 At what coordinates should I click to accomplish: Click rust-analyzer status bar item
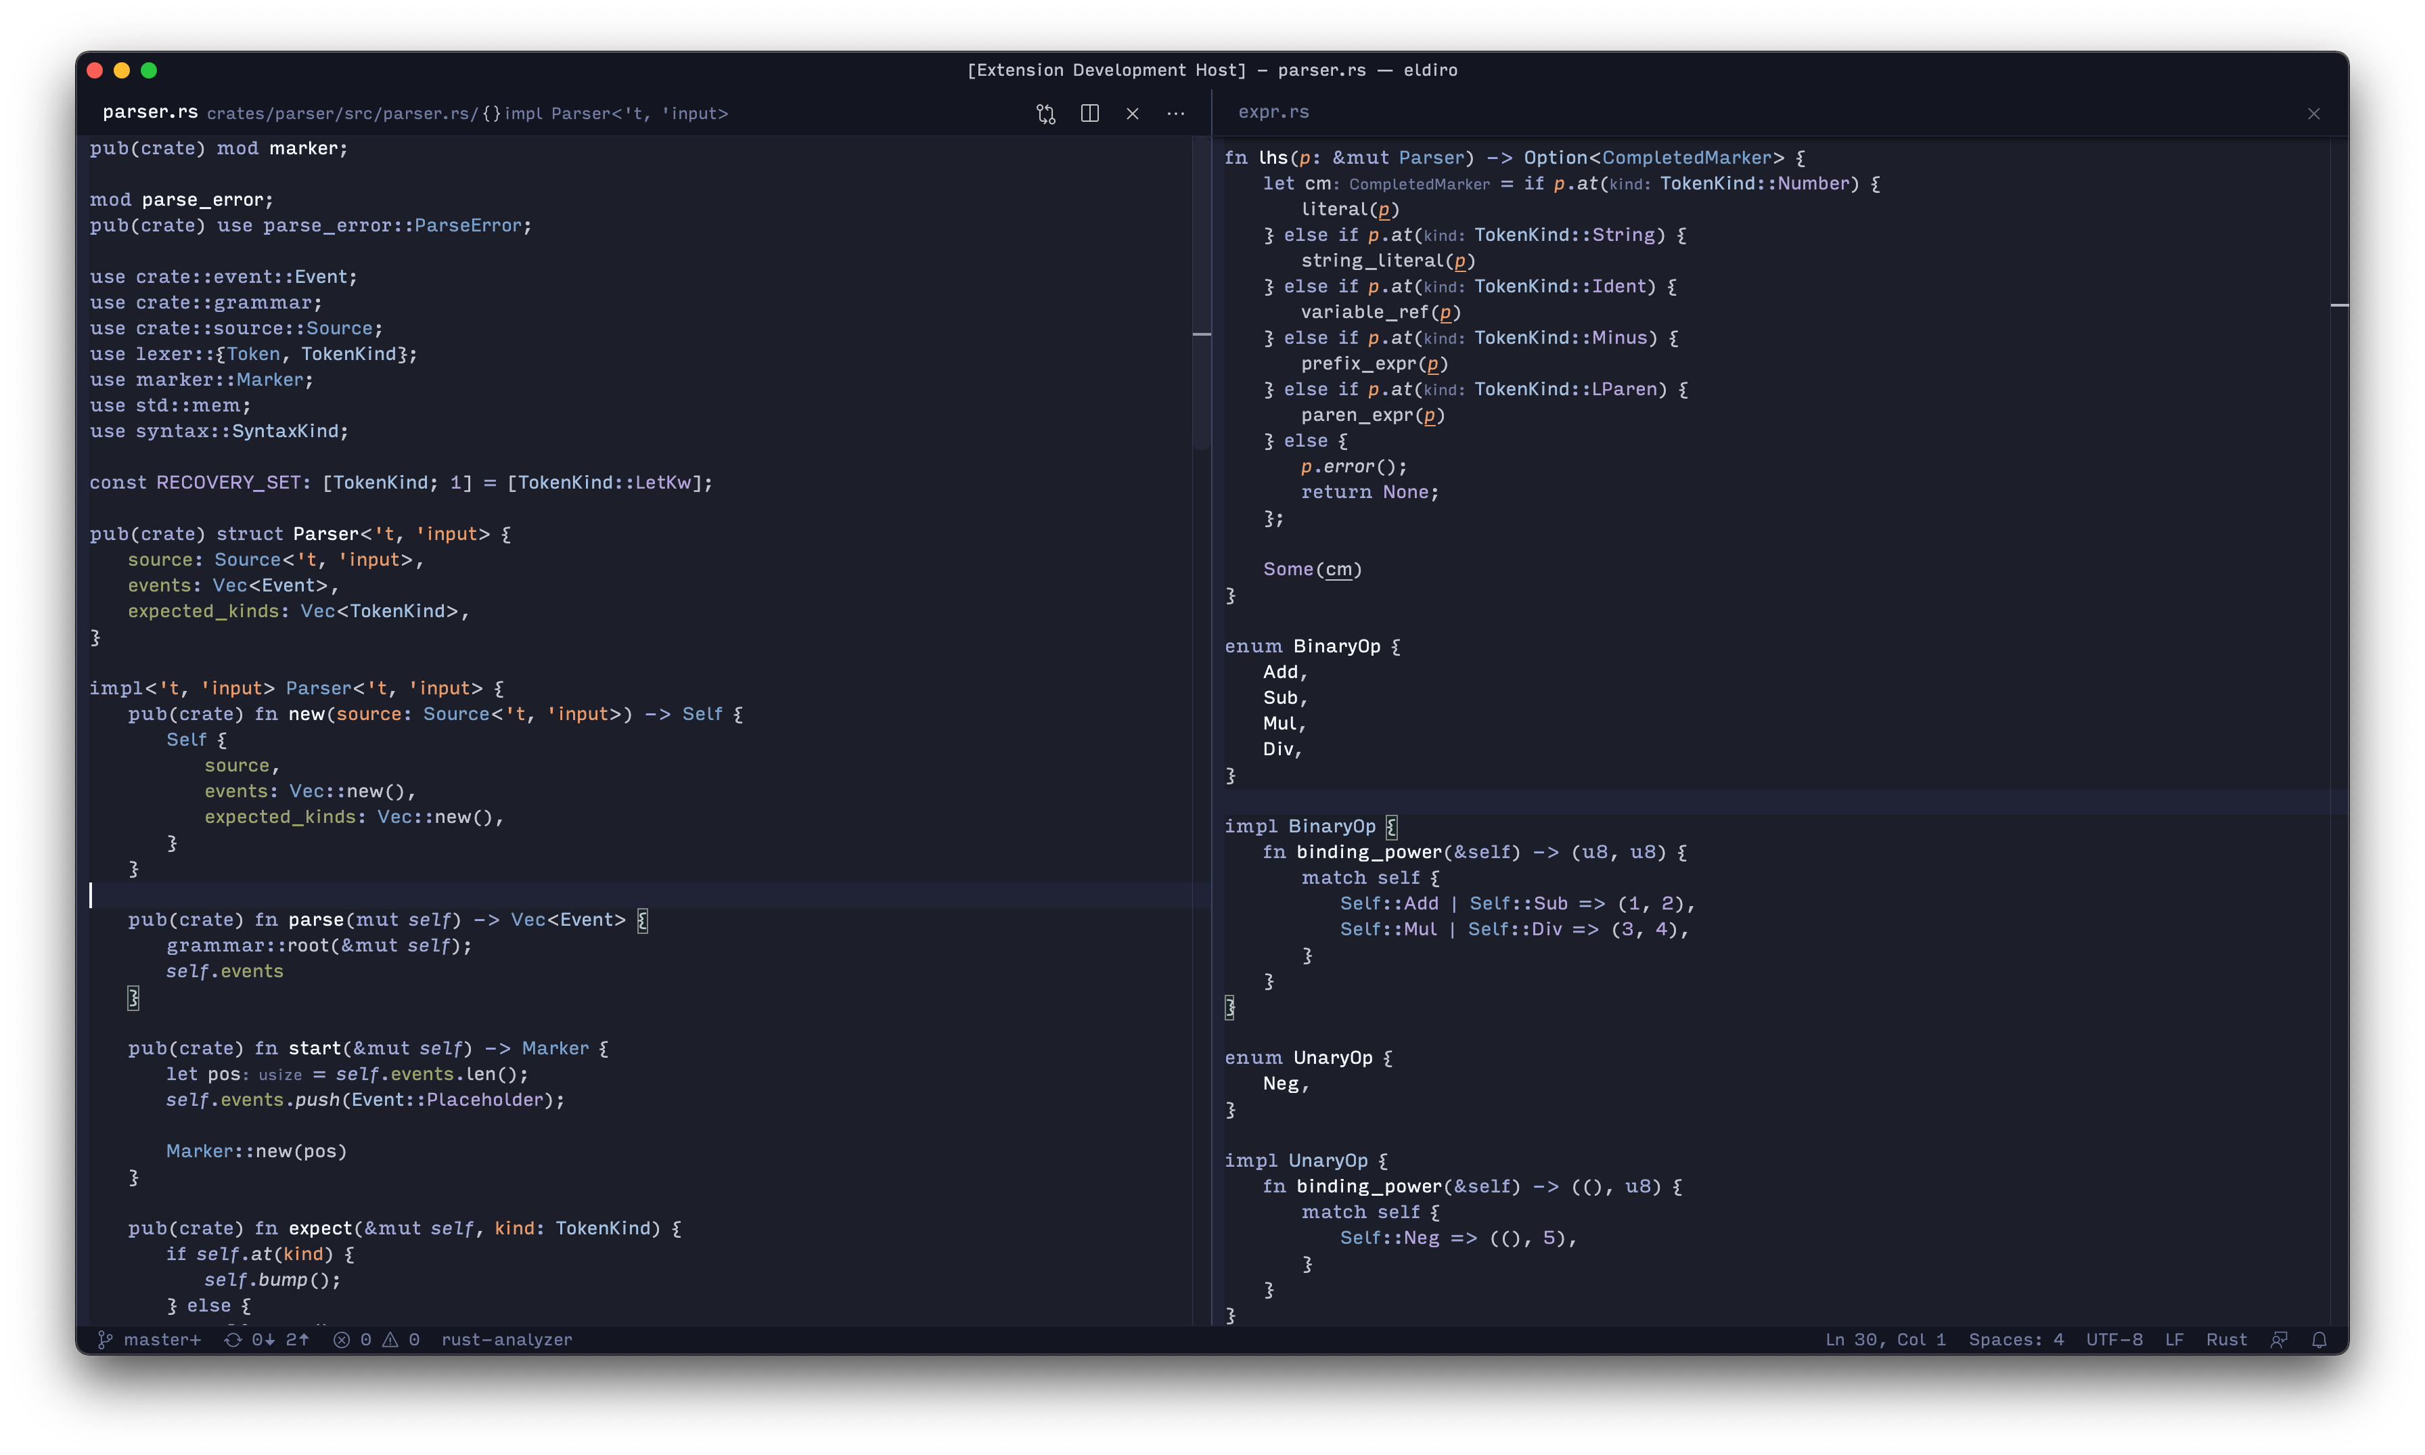pos(506,1339)
